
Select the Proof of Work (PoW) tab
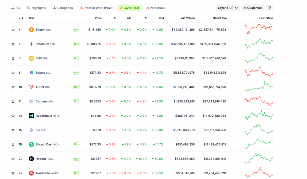[96, 8]
